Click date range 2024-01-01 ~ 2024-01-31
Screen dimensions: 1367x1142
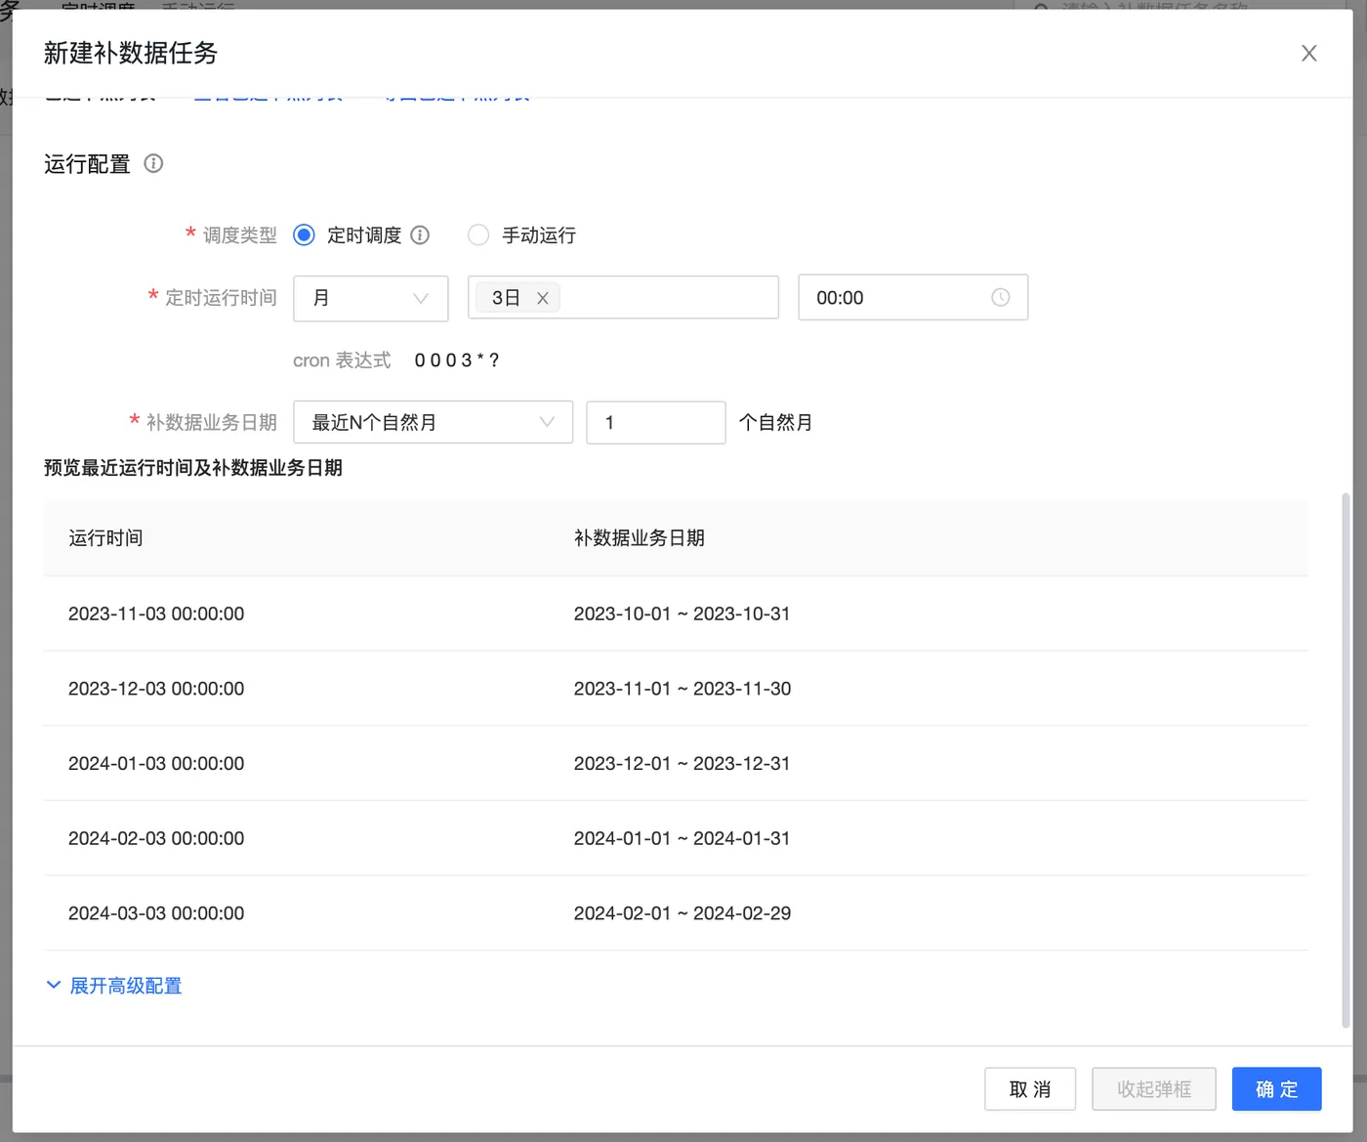(x=683, y=838)
